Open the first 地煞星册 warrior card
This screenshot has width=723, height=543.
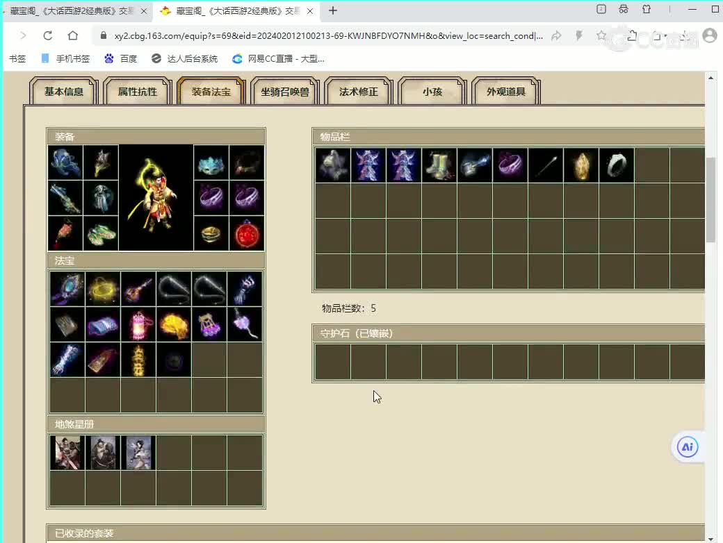point(67,452)
